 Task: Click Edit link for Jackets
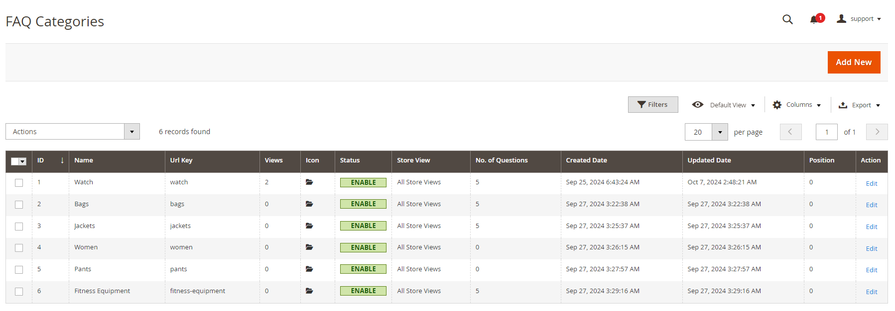tap(872, 227)
